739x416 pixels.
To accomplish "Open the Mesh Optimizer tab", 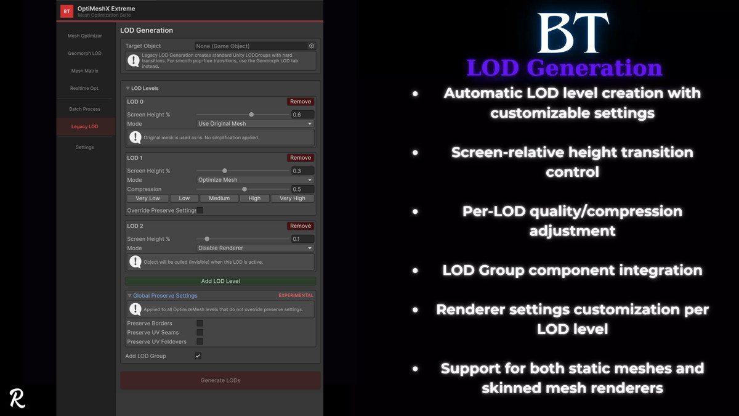I will coord(85,36).
